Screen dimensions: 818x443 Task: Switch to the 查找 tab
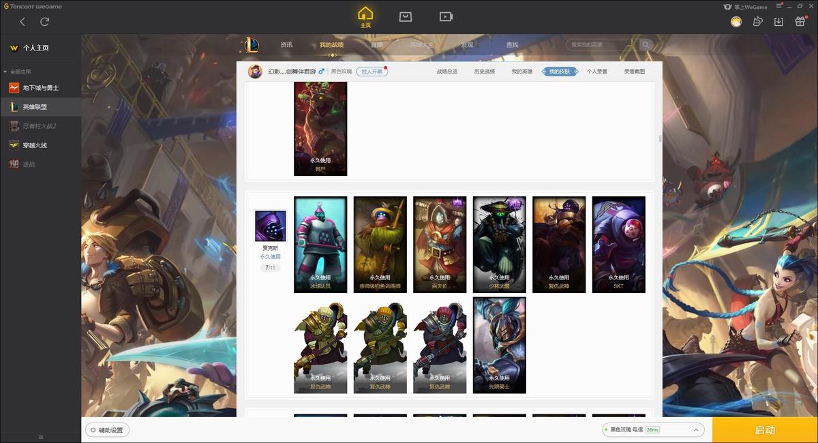pos(512,45)
